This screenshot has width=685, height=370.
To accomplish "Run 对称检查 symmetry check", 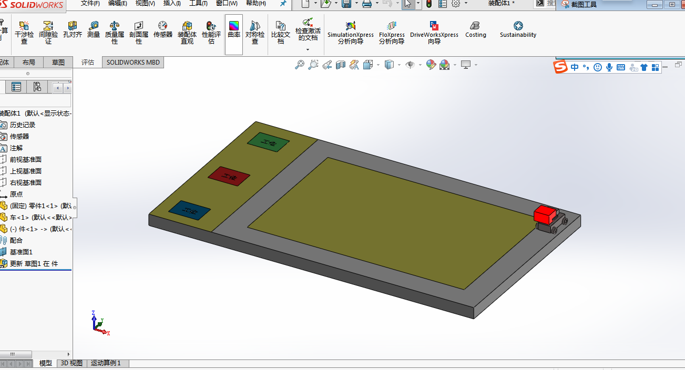I will (x=255, y=33).
